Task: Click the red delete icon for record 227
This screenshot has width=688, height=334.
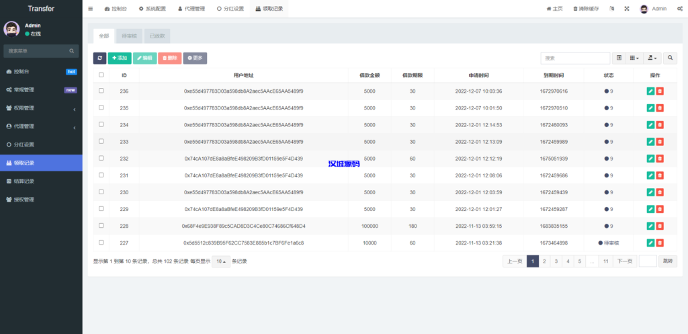Action: (660, 243)
